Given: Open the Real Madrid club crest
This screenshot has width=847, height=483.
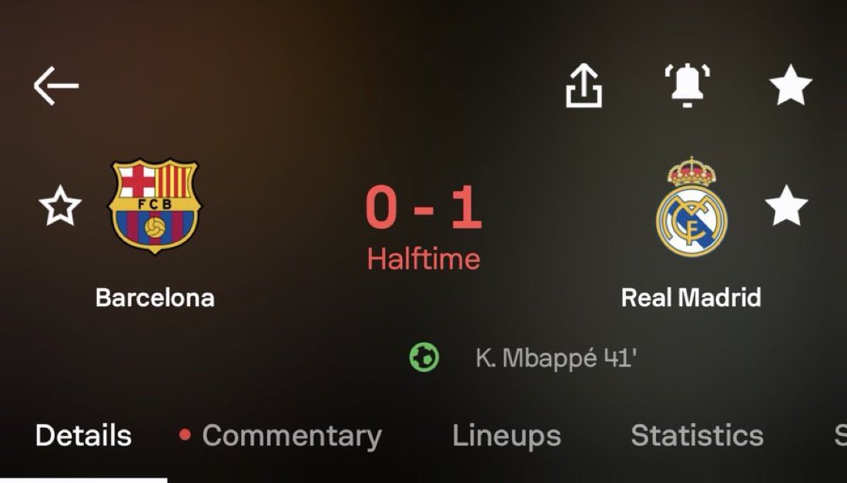Looking at the screenshot, I should 691,207.
